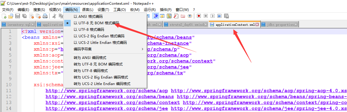
Task: Click the Close document toolbar icon
Action: pyautogui.click(x=31, y=16)
